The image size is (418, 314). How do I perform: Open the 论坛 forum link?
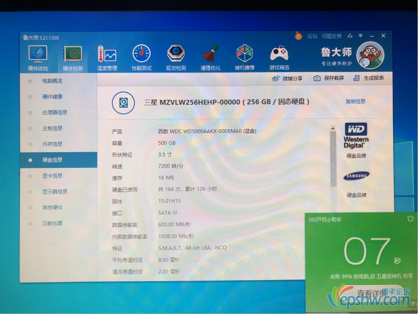[x=312, y=36]
